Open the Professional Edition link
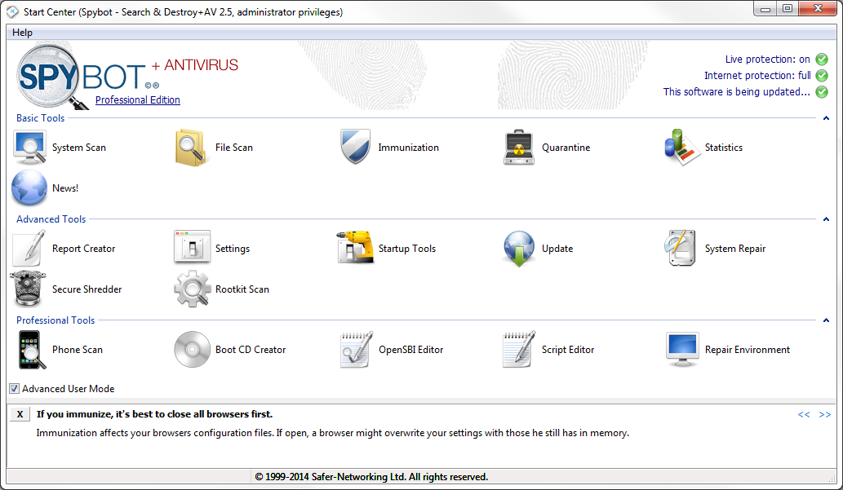Viewport: 843px width, 490px height. coord(138,100)
